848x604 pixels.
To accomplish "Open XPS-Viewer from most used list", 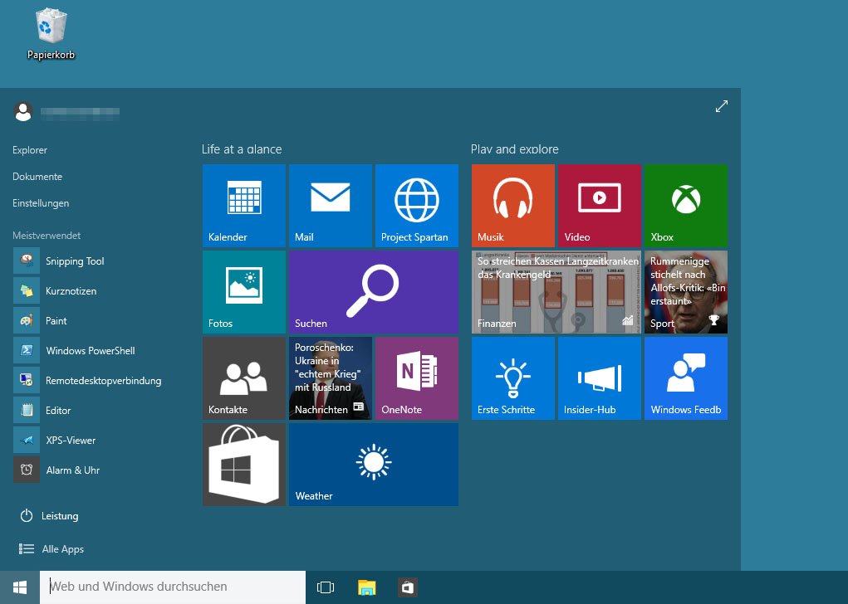I will click(55, 441).
